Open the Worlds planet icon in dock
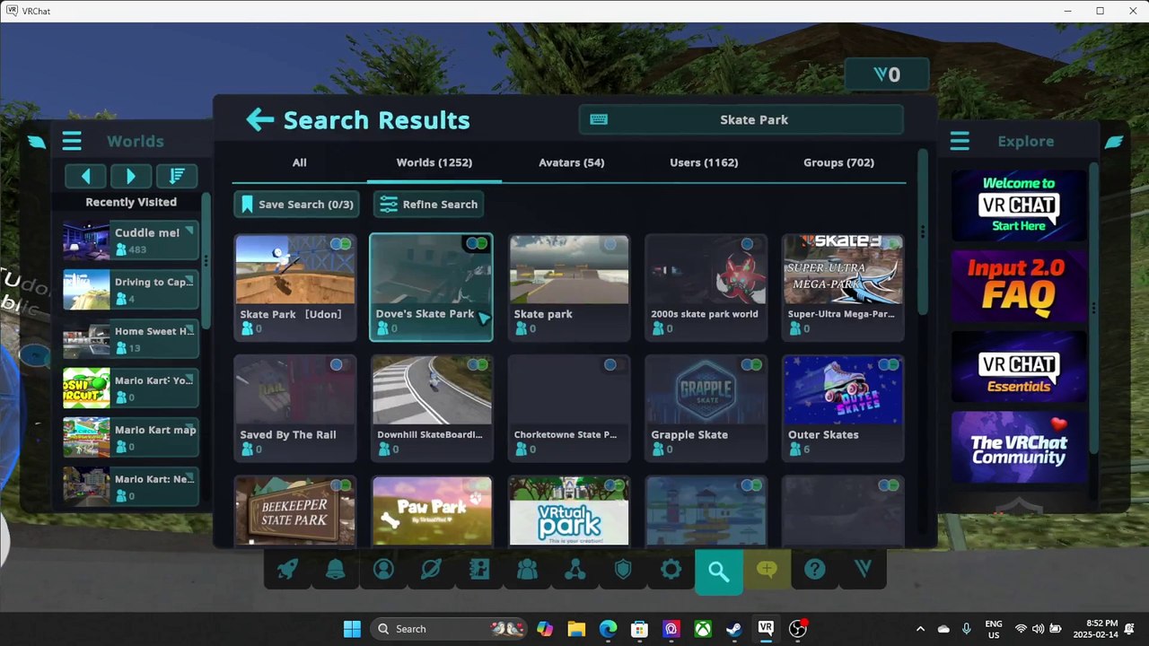 (431, 570)
